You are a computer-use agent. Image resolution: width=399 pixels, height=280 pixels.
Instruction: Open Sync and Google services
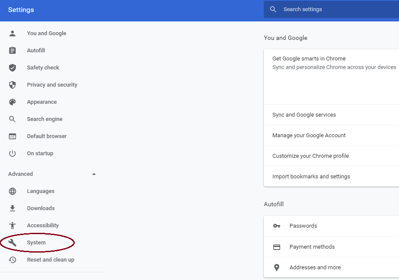tap(331, 114)
